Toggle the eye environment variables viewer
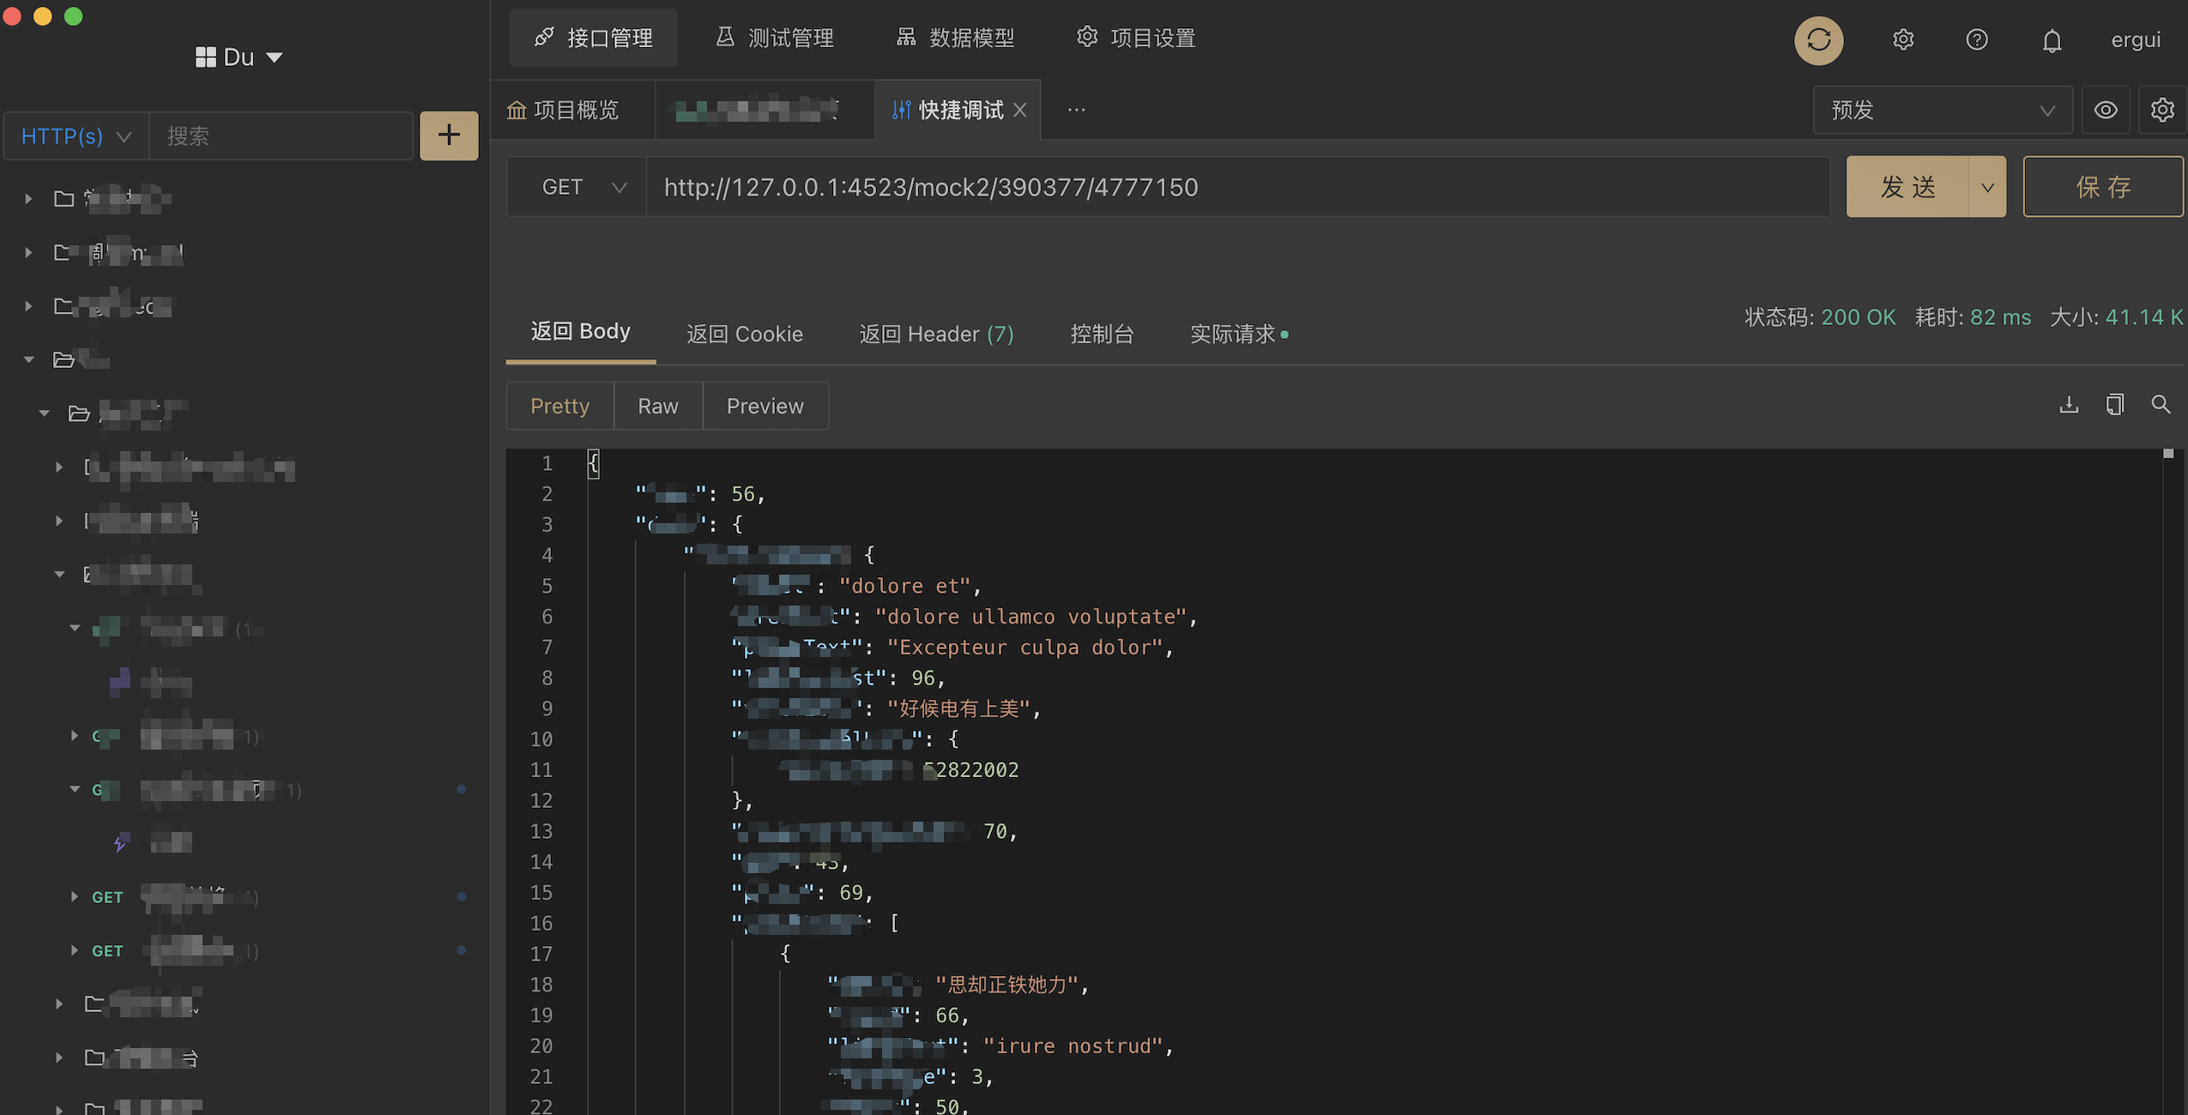The image size is (2188, 1115). click(x=2105, y=110)
